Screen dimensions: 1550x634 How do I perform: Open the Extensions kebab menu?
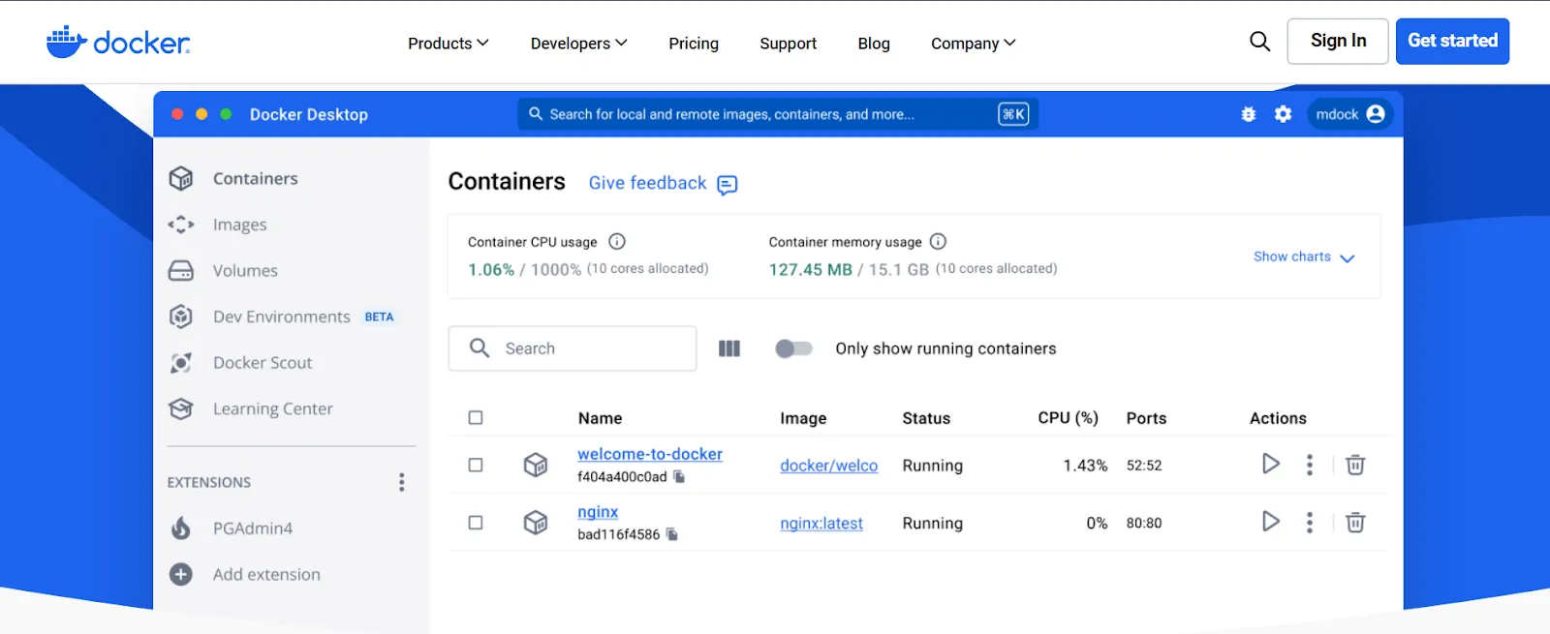click(402, 482)
